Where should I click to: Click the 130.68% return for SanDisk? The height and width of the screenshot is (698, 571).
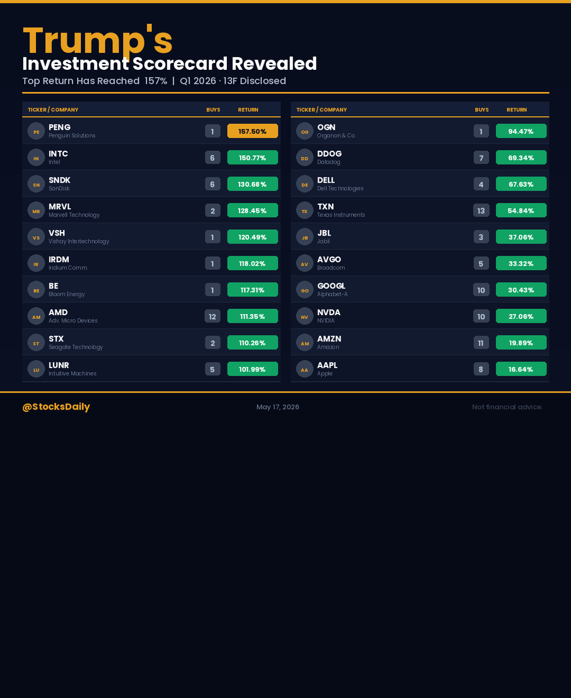(252, 184)
